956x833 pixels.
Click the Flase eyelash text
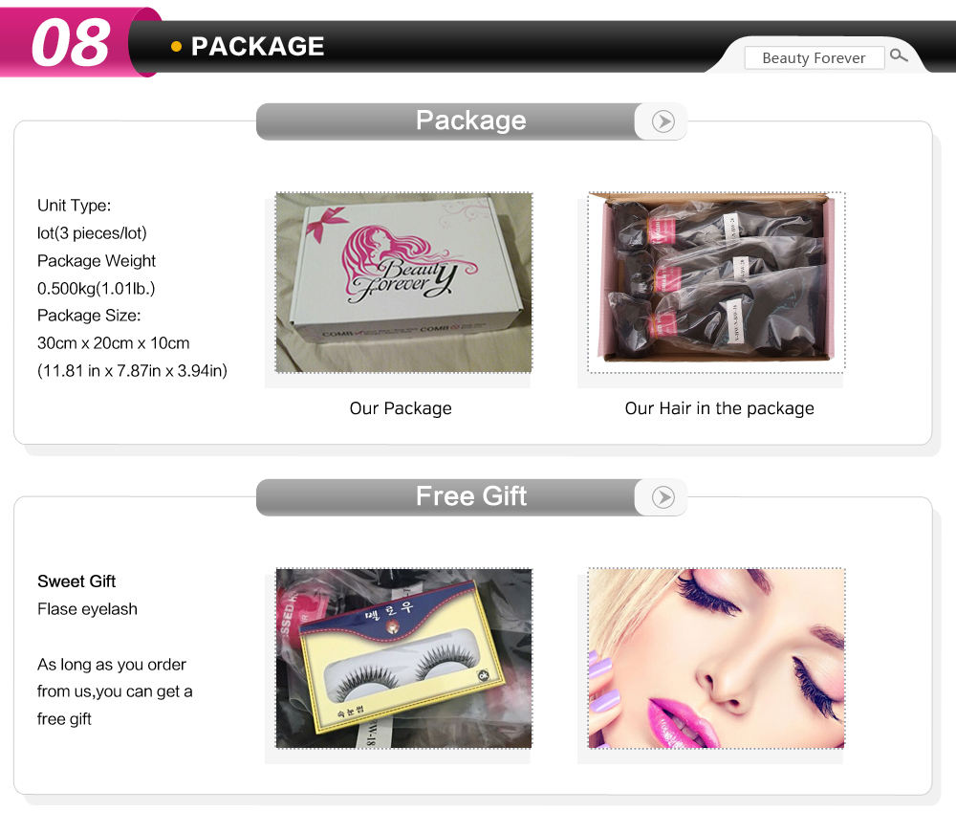click(x=87, y=609)
